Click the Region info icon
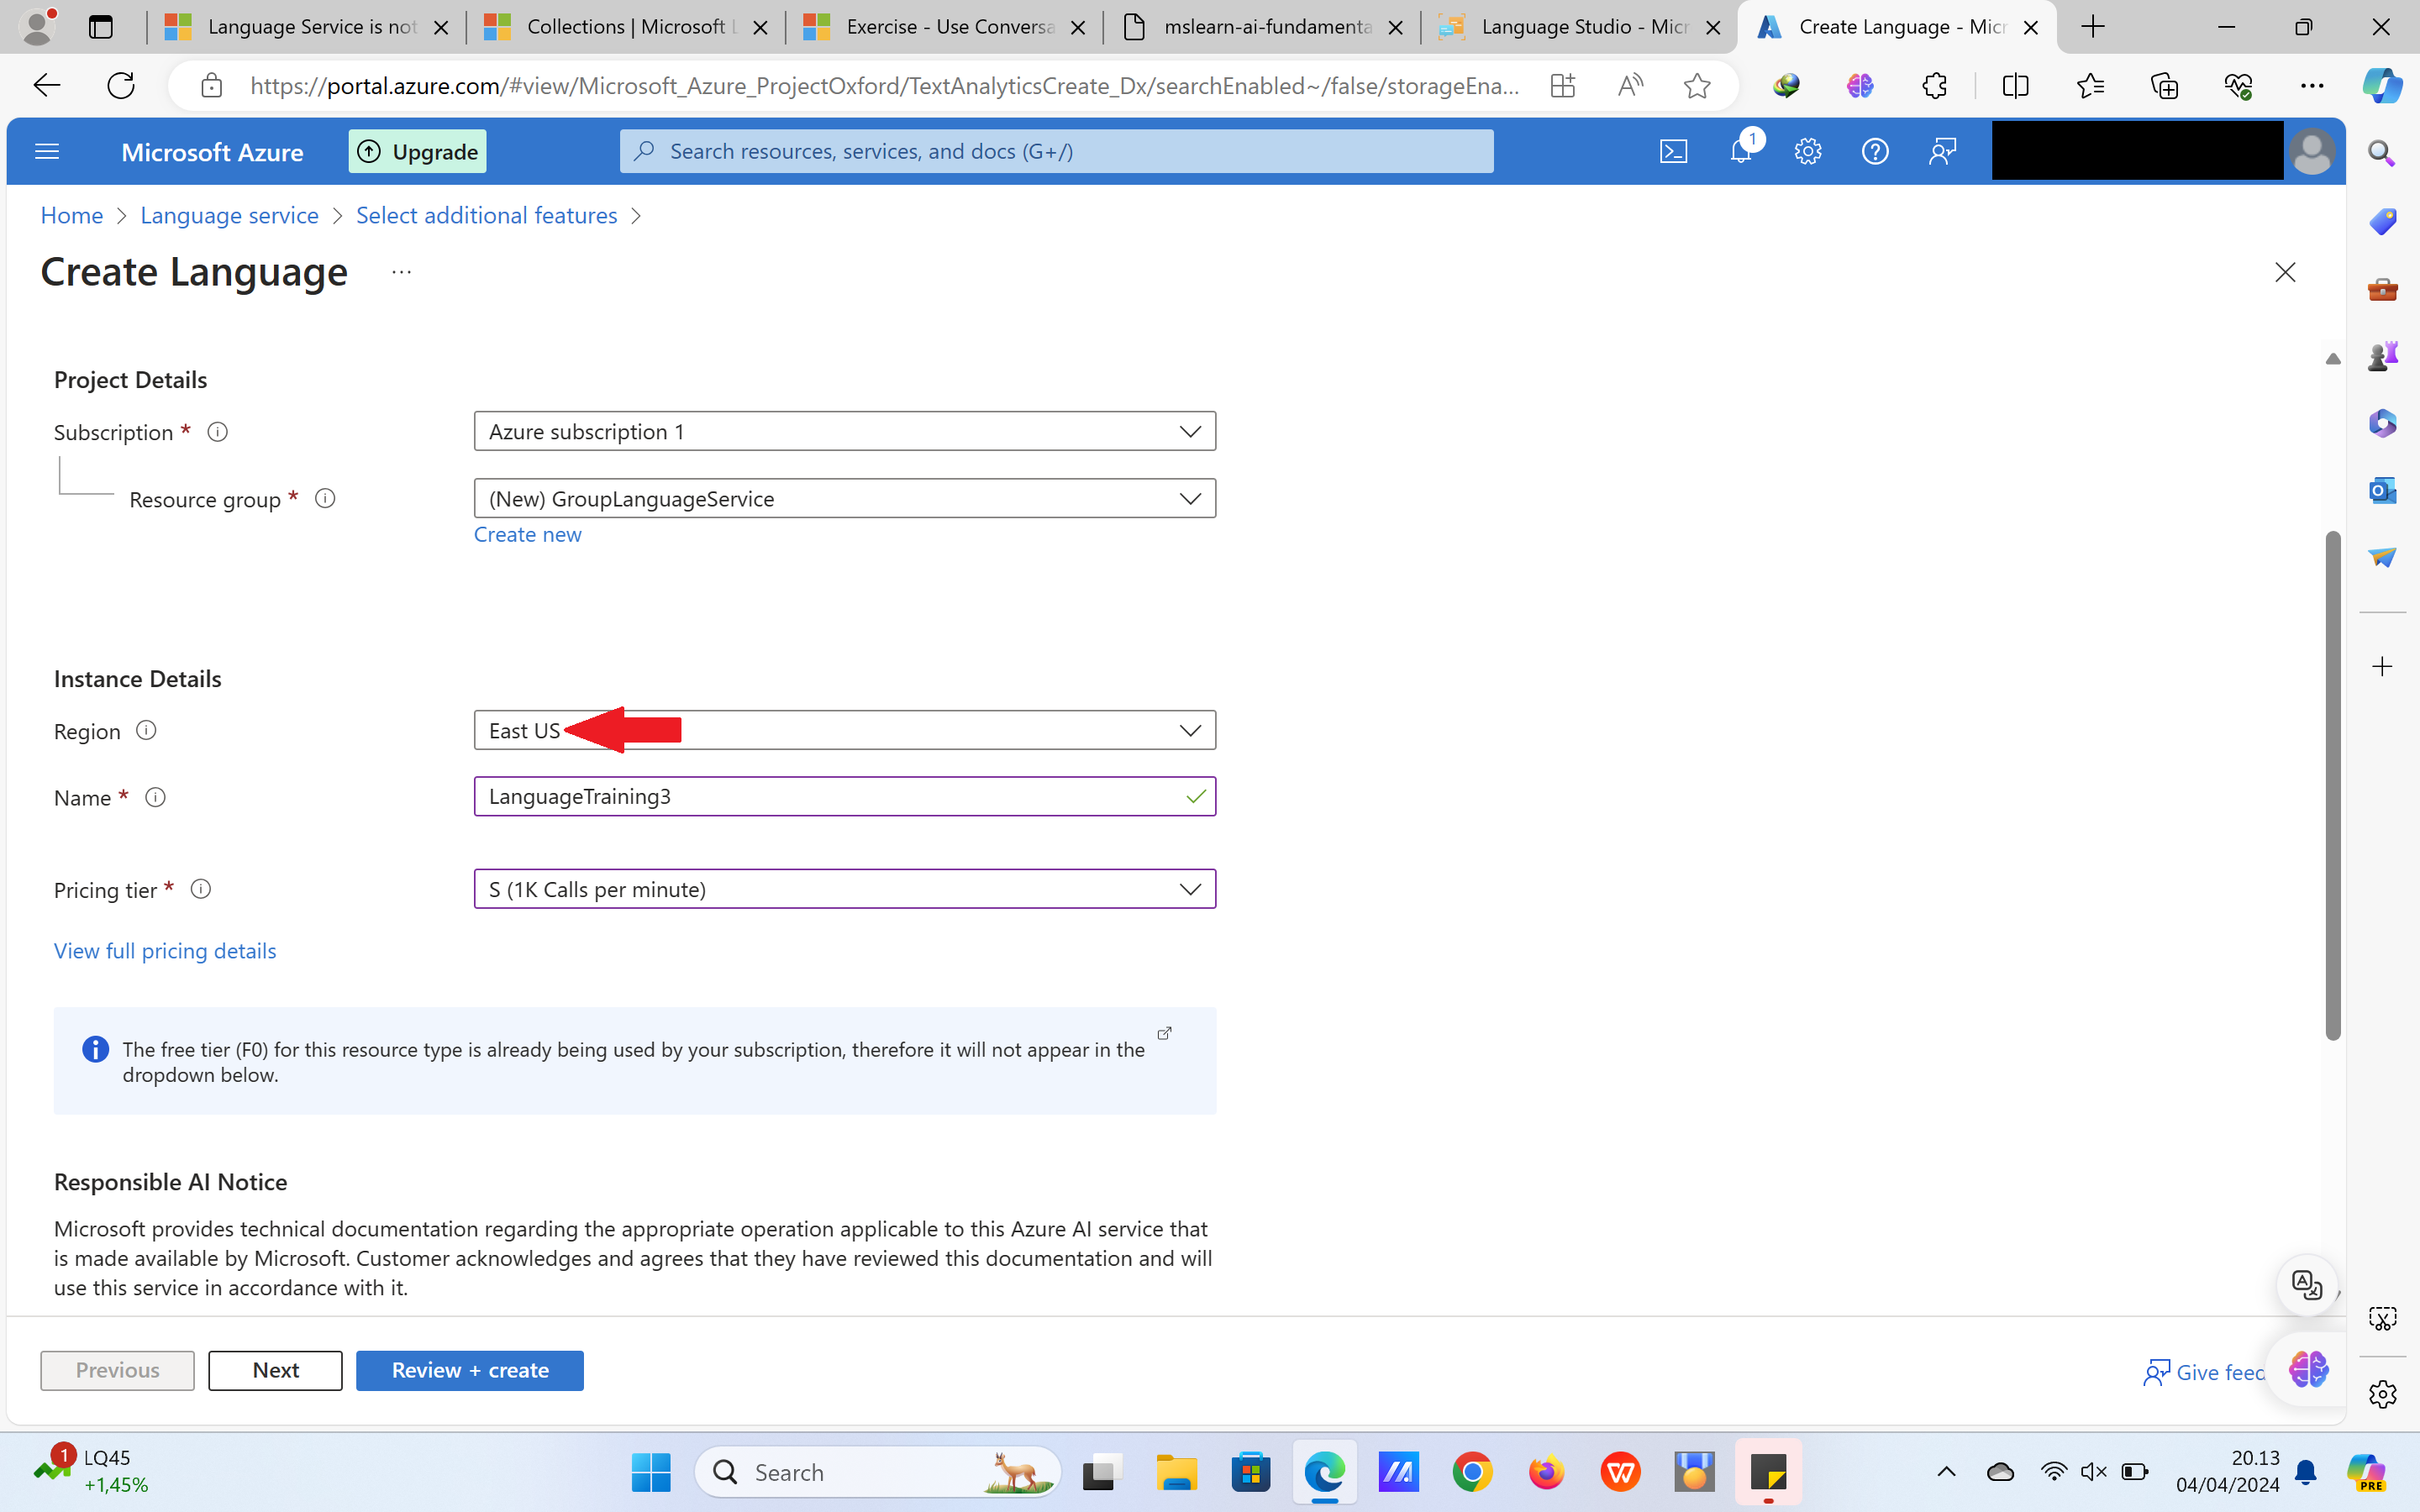This screenshot has height=1512, width=2420. click(146, 730)
